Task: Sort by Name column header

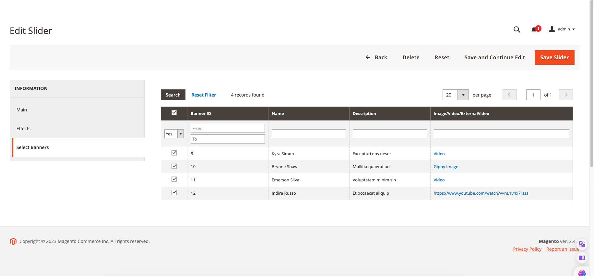Action: coord(309,113)
